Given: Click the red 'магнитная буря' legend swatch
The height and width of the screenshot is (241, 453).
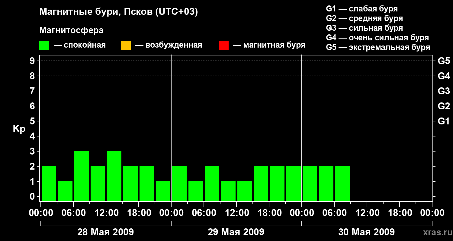Looking at the screenshot, I should click(223, 45).
